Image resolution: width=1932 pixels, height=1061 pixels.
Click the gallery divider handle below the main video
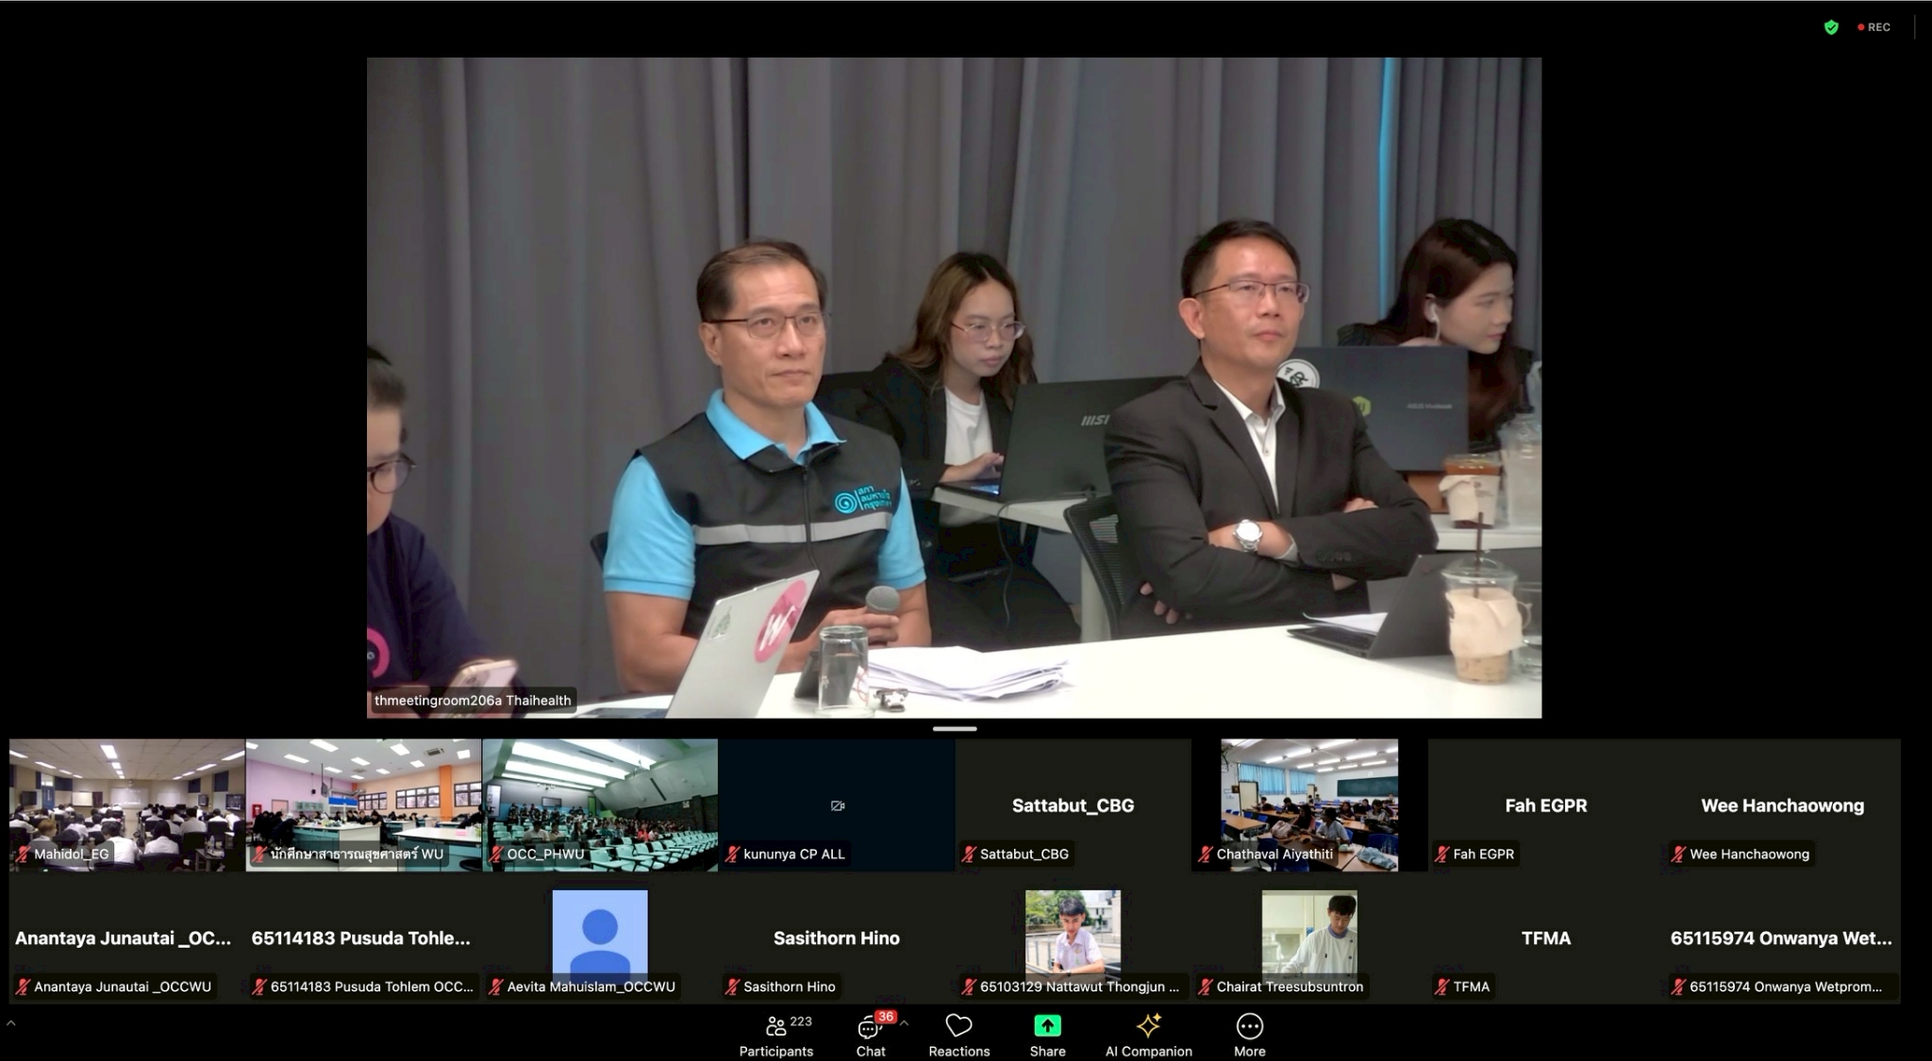(955, 728)
